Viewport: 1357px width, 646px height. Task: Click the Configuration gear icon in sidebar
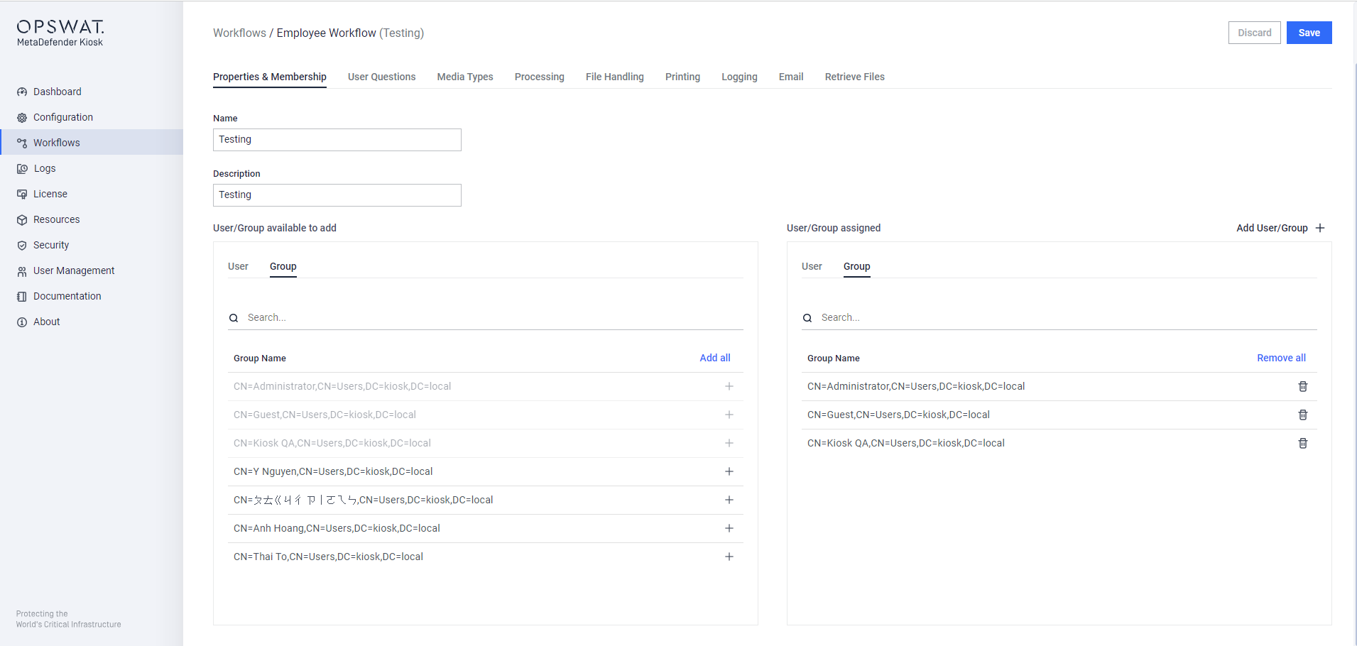tap(22, 117)
